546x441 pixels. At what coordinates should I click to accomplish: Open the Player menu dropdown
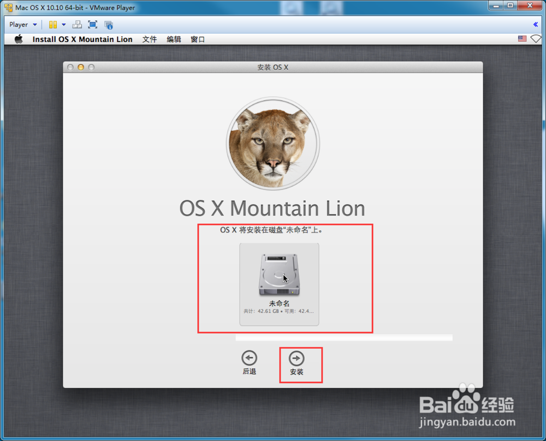pos(23,25)
